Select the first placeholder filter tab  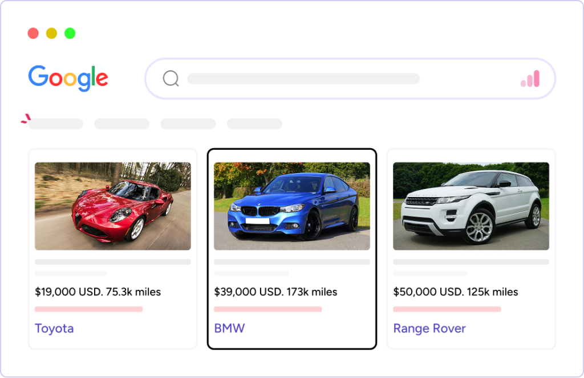(x=55, y=124)
